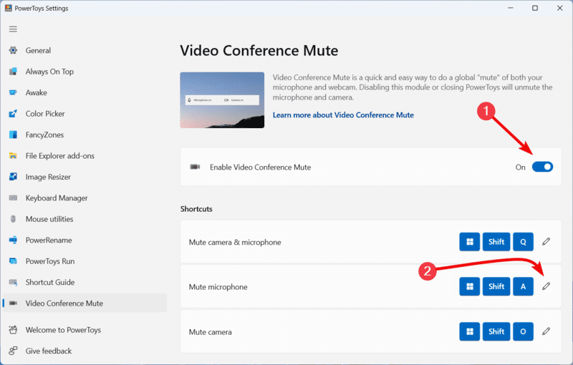The height and width of the screenshot is (365, 573).
Task: Open the Learn more about Video Conference Mute link
Action: tap(343, 115)
